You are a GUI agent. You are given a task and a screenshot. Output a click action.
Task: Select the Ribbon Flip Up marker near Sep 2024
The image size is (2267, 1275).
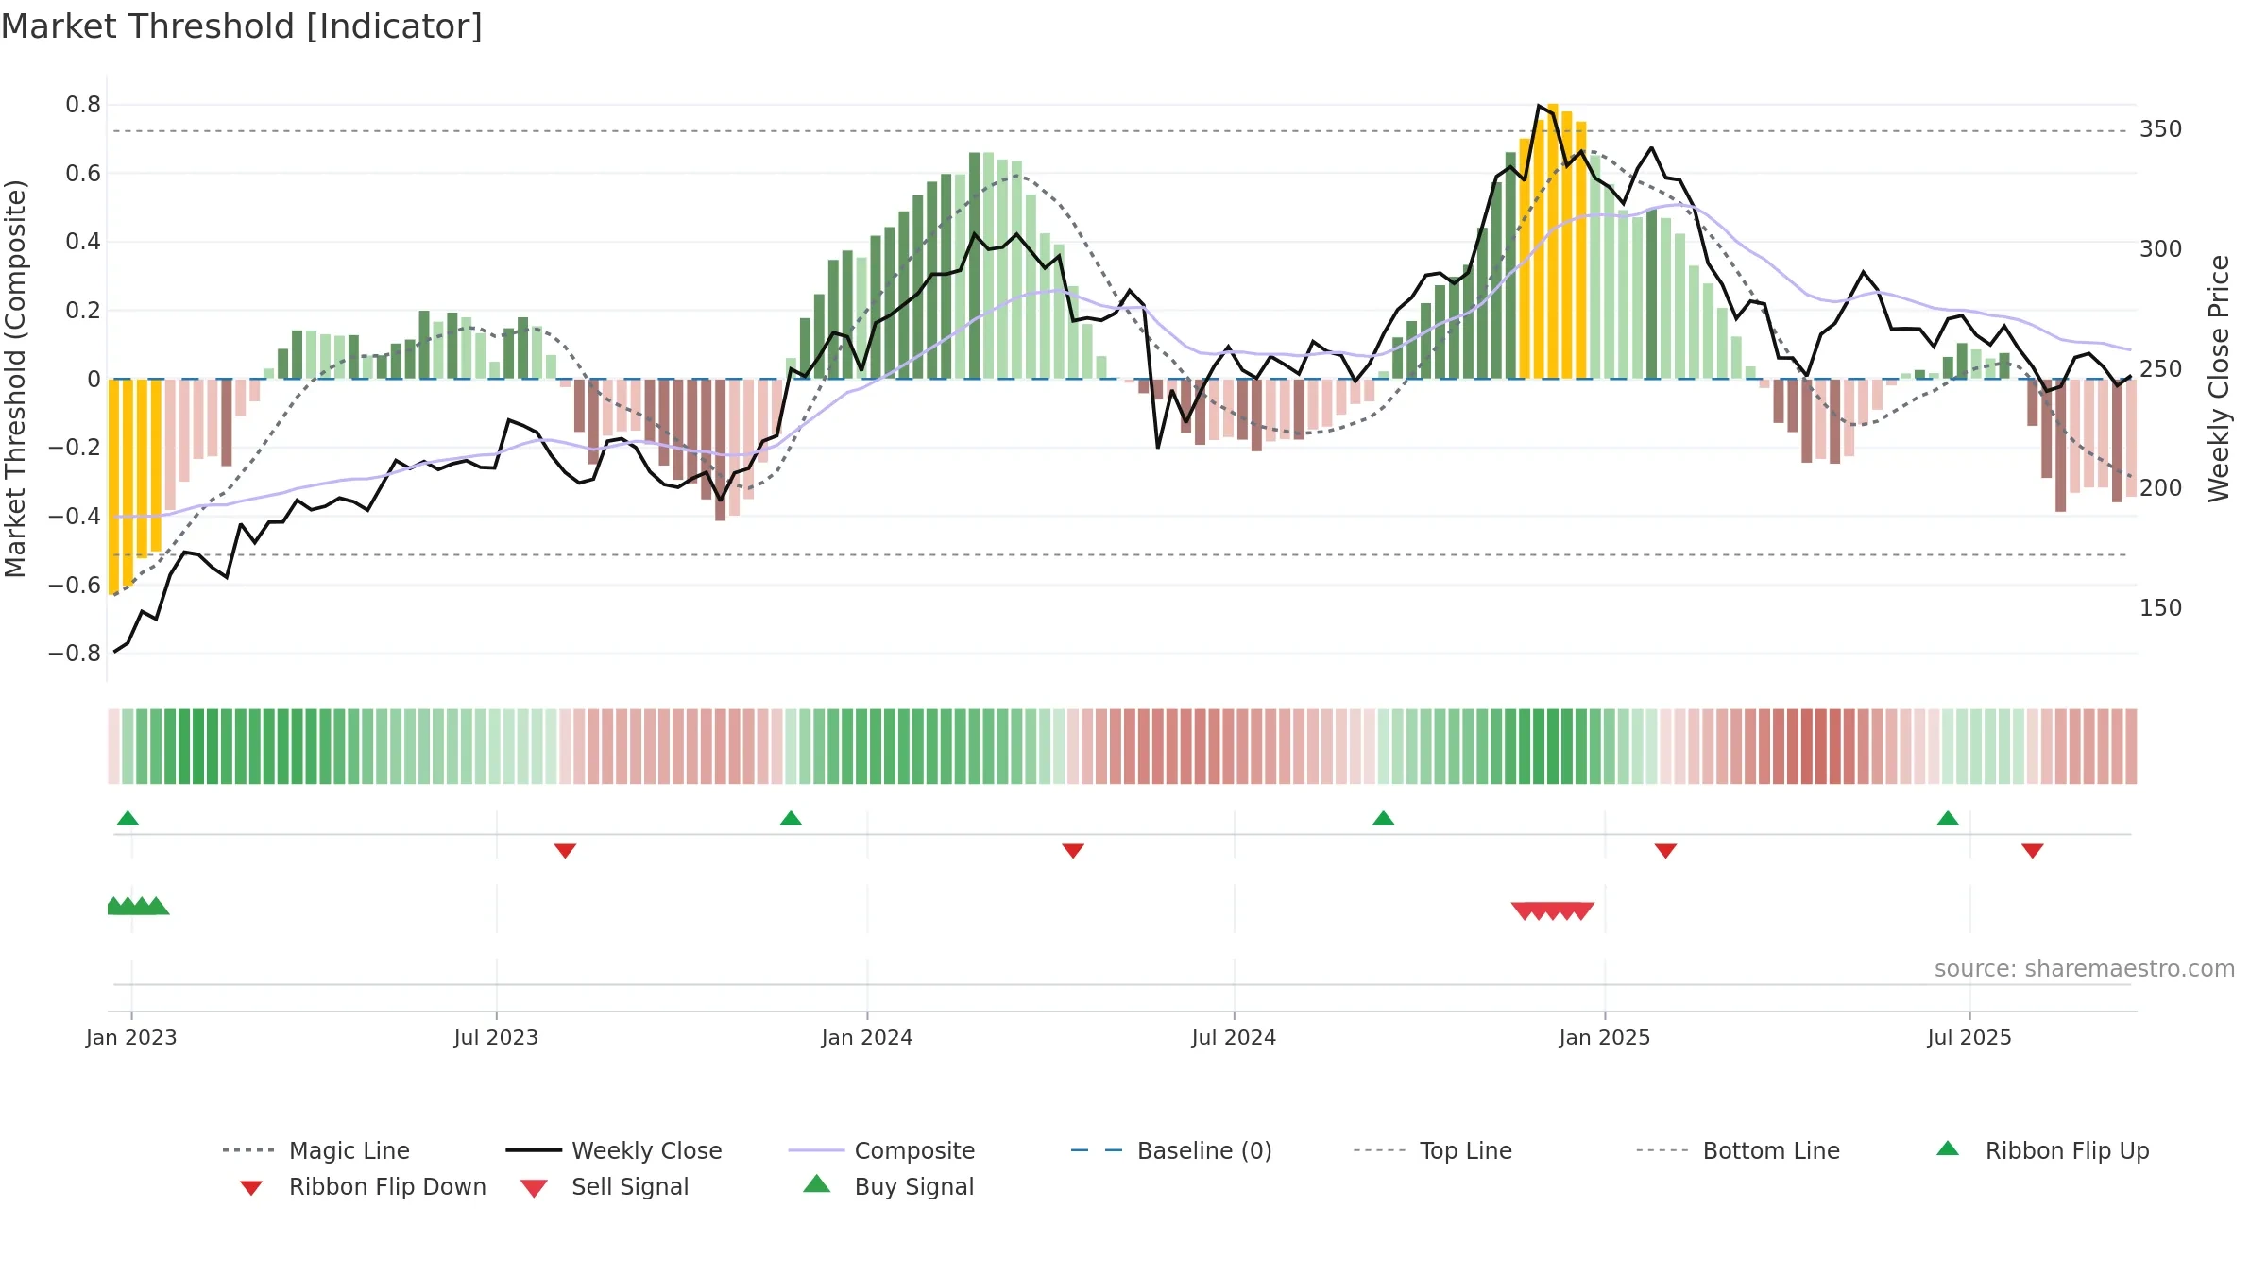[x=1383, y=818]
